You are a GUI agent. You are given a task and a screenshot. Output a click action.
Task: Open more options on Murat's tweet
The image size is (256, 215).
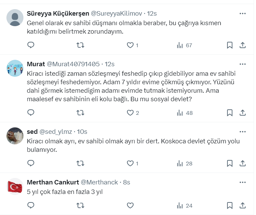[242, 64]
